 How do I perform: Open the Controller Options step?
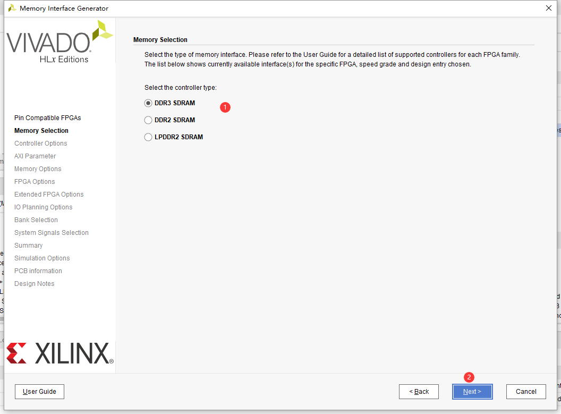coord(40,143)
